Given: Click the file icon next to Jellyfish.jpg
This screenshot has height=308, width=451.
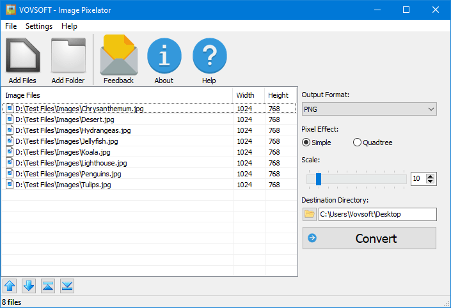Looking at the screenshot, I should pyautogui.click(x=10, y=141).
